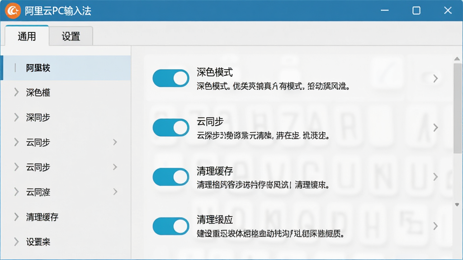Click 清理缓存 heading in the right pane
463x260 pixels.
point(215,171)
